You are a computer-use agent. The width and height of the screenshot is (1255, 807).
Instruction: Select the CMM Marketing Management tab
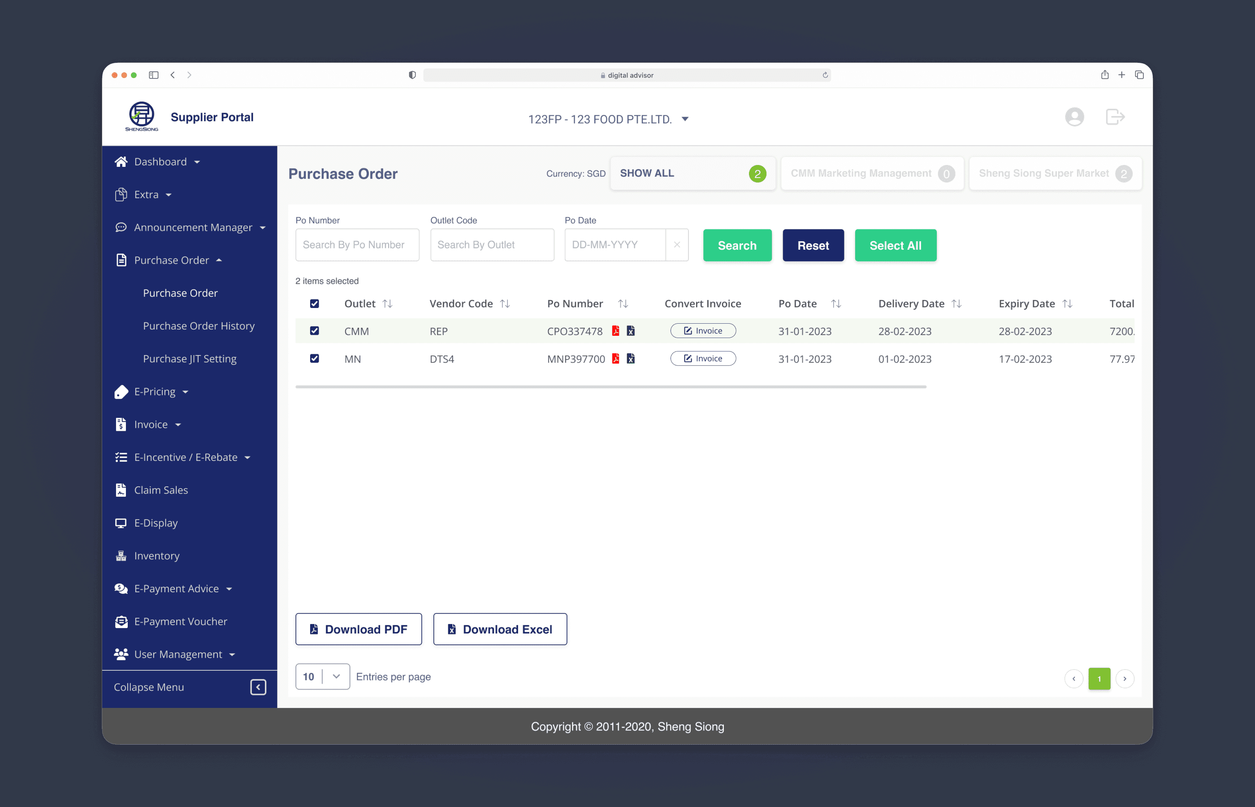tap(872, 174)
